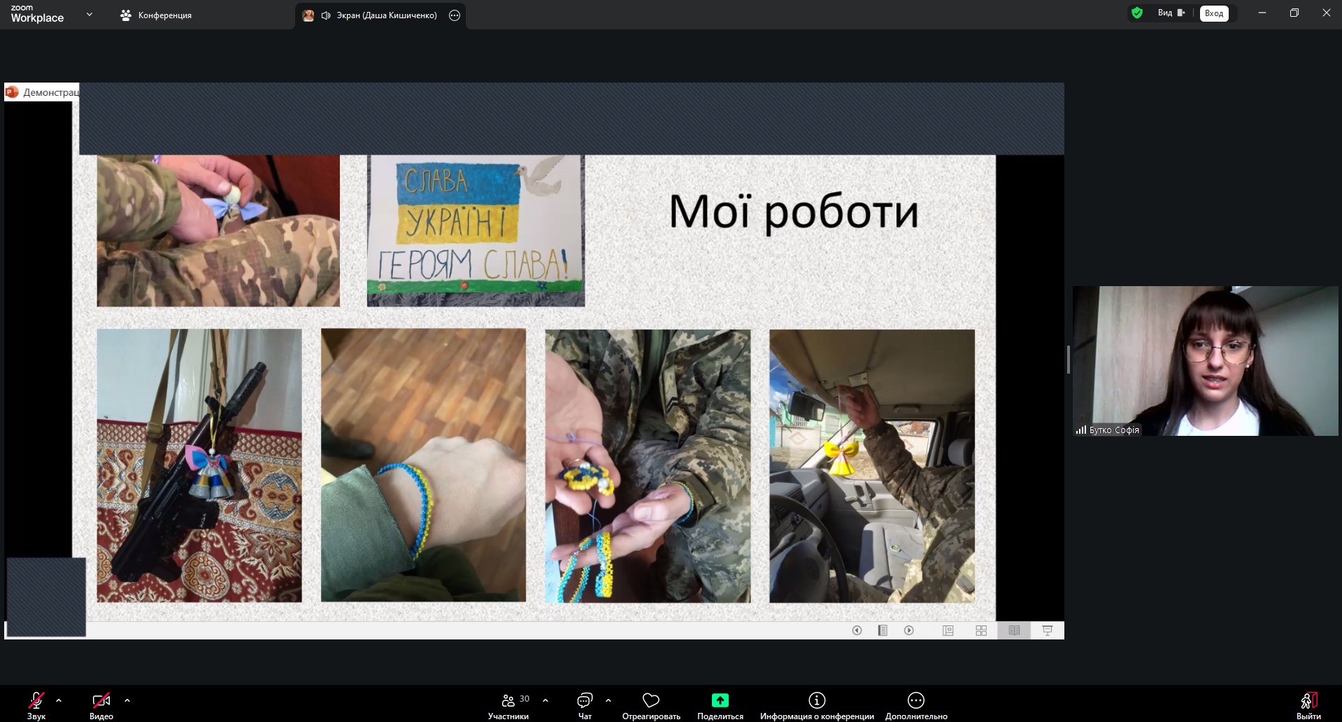This screenshot has height=722, width=1342.
Task: Open the Участники participants panel
Action: point(508,700)
